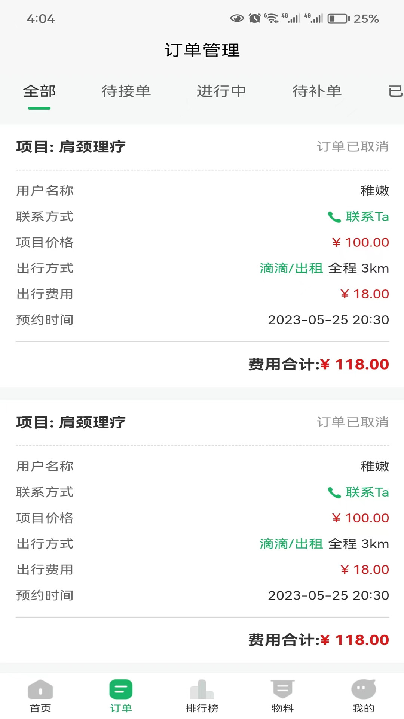
Task: Tap the battery icon in status bar
Action: [x=338, y=18]
